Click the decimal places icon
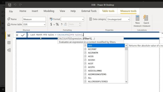163x92 pixels. coord(65,25)
